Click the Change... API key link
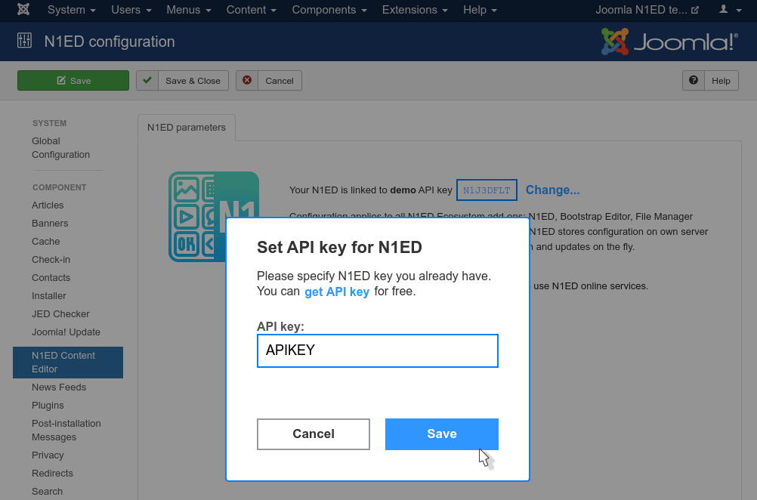 [x=552, y=190]
